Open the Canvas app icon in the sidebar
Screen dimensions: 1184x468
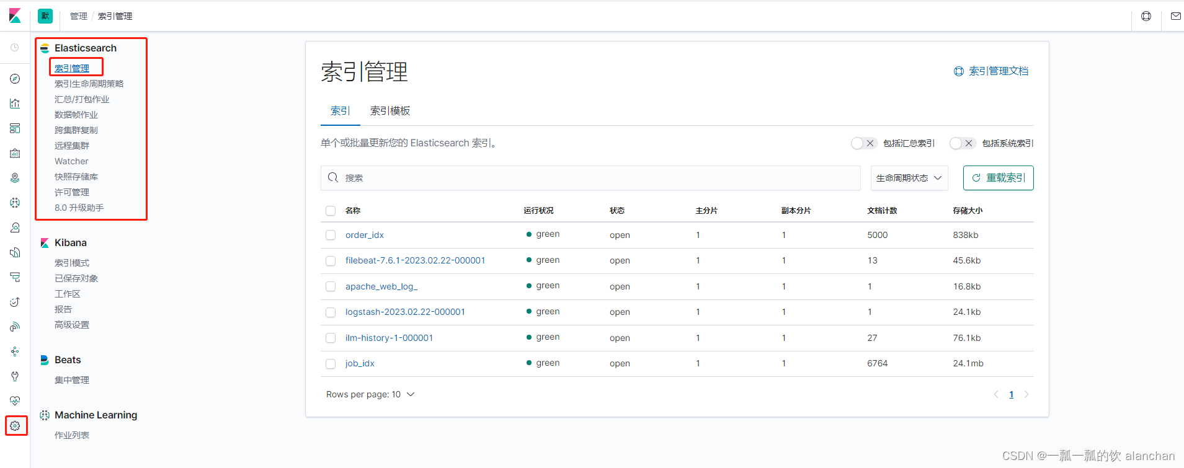pos(15,153)
